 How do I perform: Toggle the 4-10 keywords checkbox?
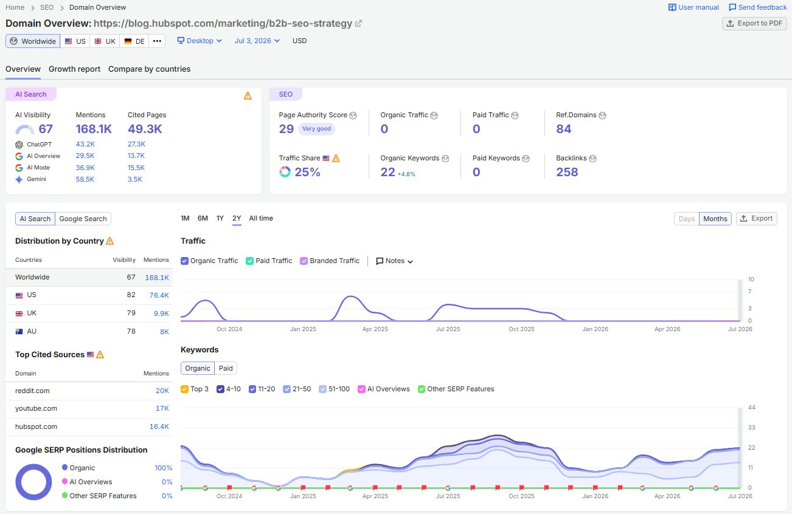click(220, 389)
